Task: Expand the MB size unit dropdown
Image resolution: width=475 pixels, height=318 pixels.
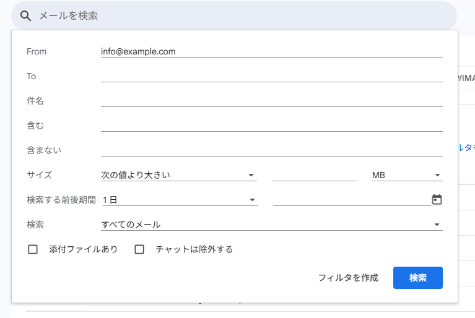Action: pyautogui.click(x=406, y=175)
